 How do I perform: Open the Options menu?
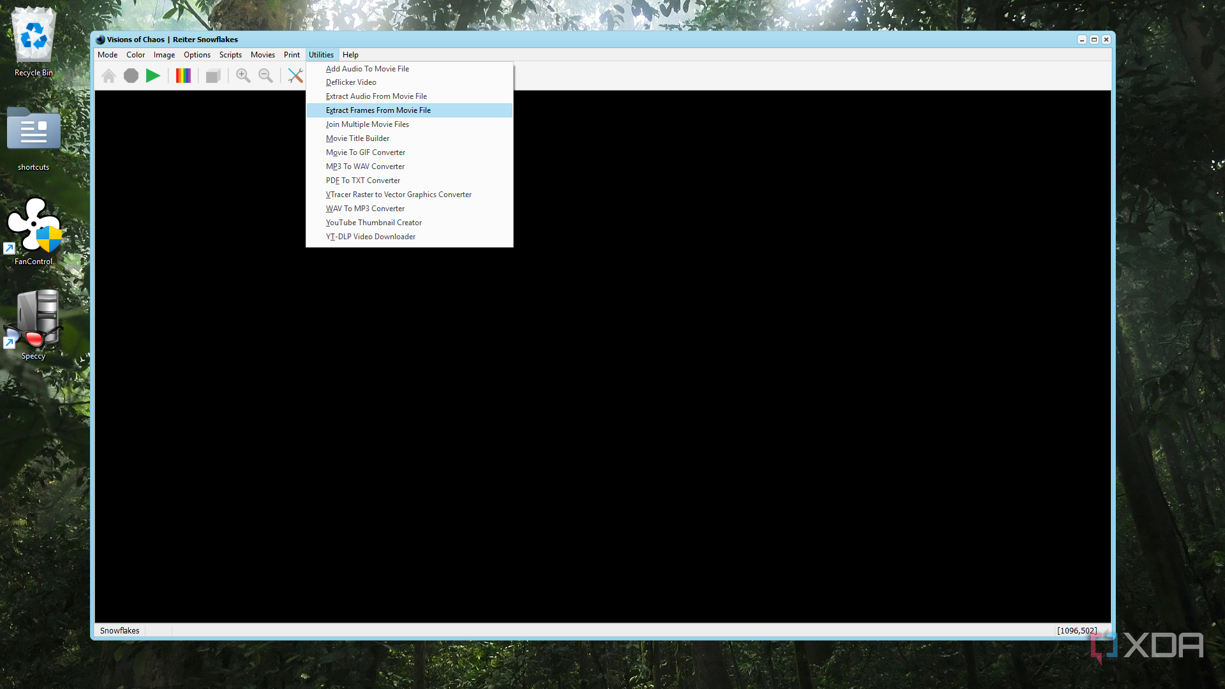[x=197, y=55]
